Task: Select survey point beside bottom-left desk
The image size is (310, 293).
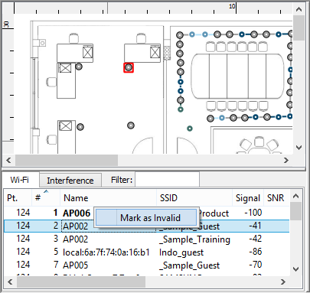Action: [80, 127]
